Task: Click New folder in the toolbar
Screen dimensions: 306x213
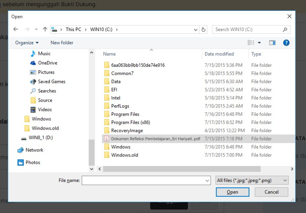Action: 62,43
